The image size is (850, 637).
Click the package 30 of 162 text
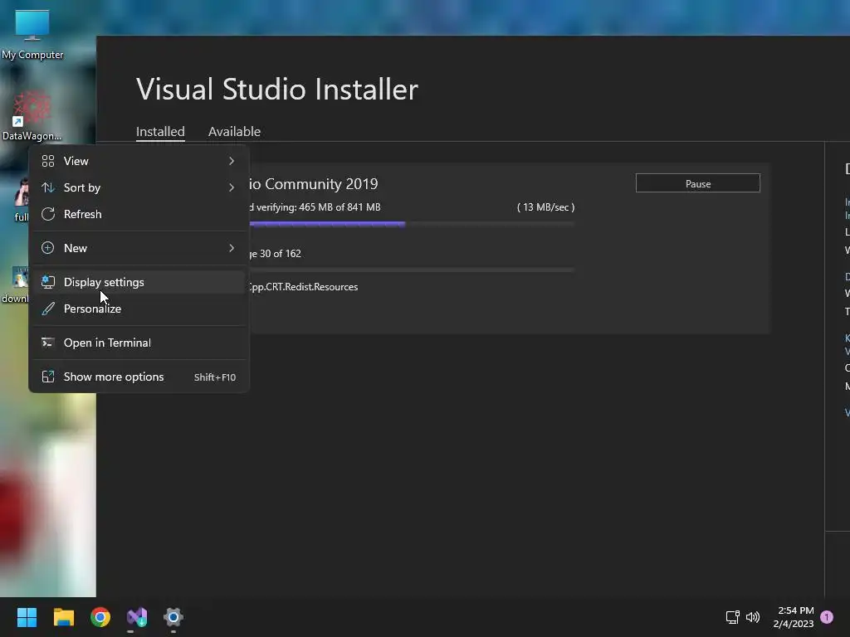point(276,254)
